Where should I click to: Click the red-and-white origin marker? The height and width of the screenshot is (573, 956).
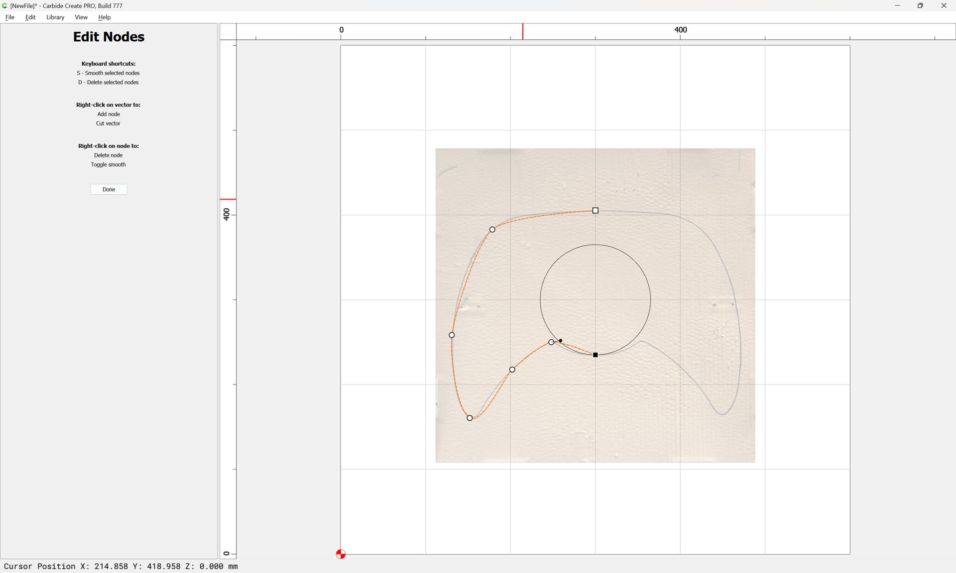[341, 554]
